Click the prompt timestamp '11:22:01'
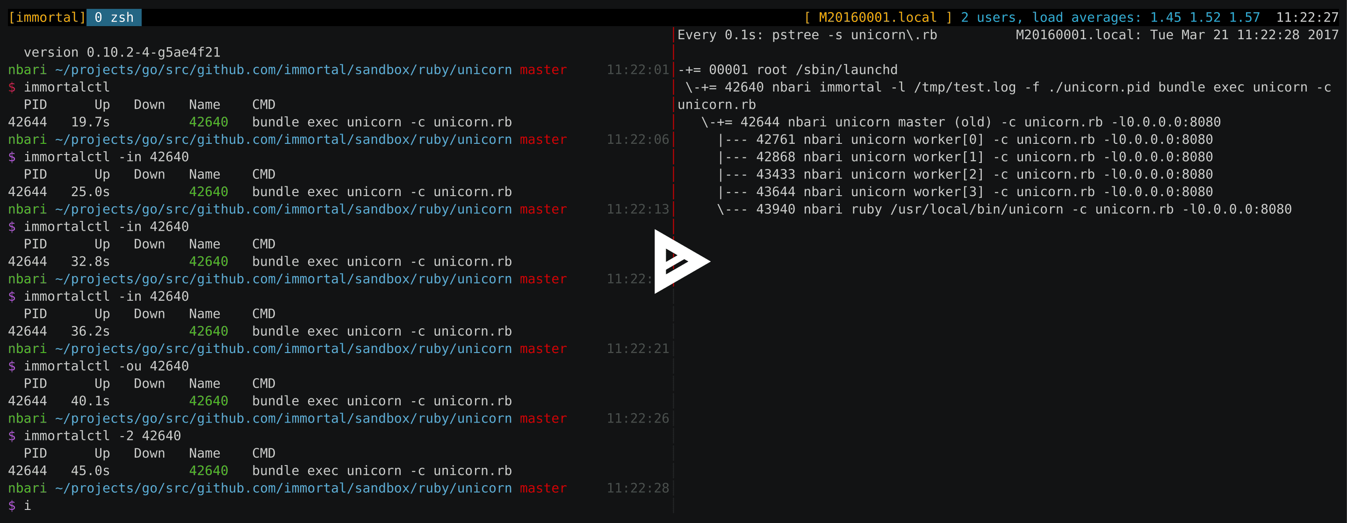1347x523 pixels. click(638, 70)
